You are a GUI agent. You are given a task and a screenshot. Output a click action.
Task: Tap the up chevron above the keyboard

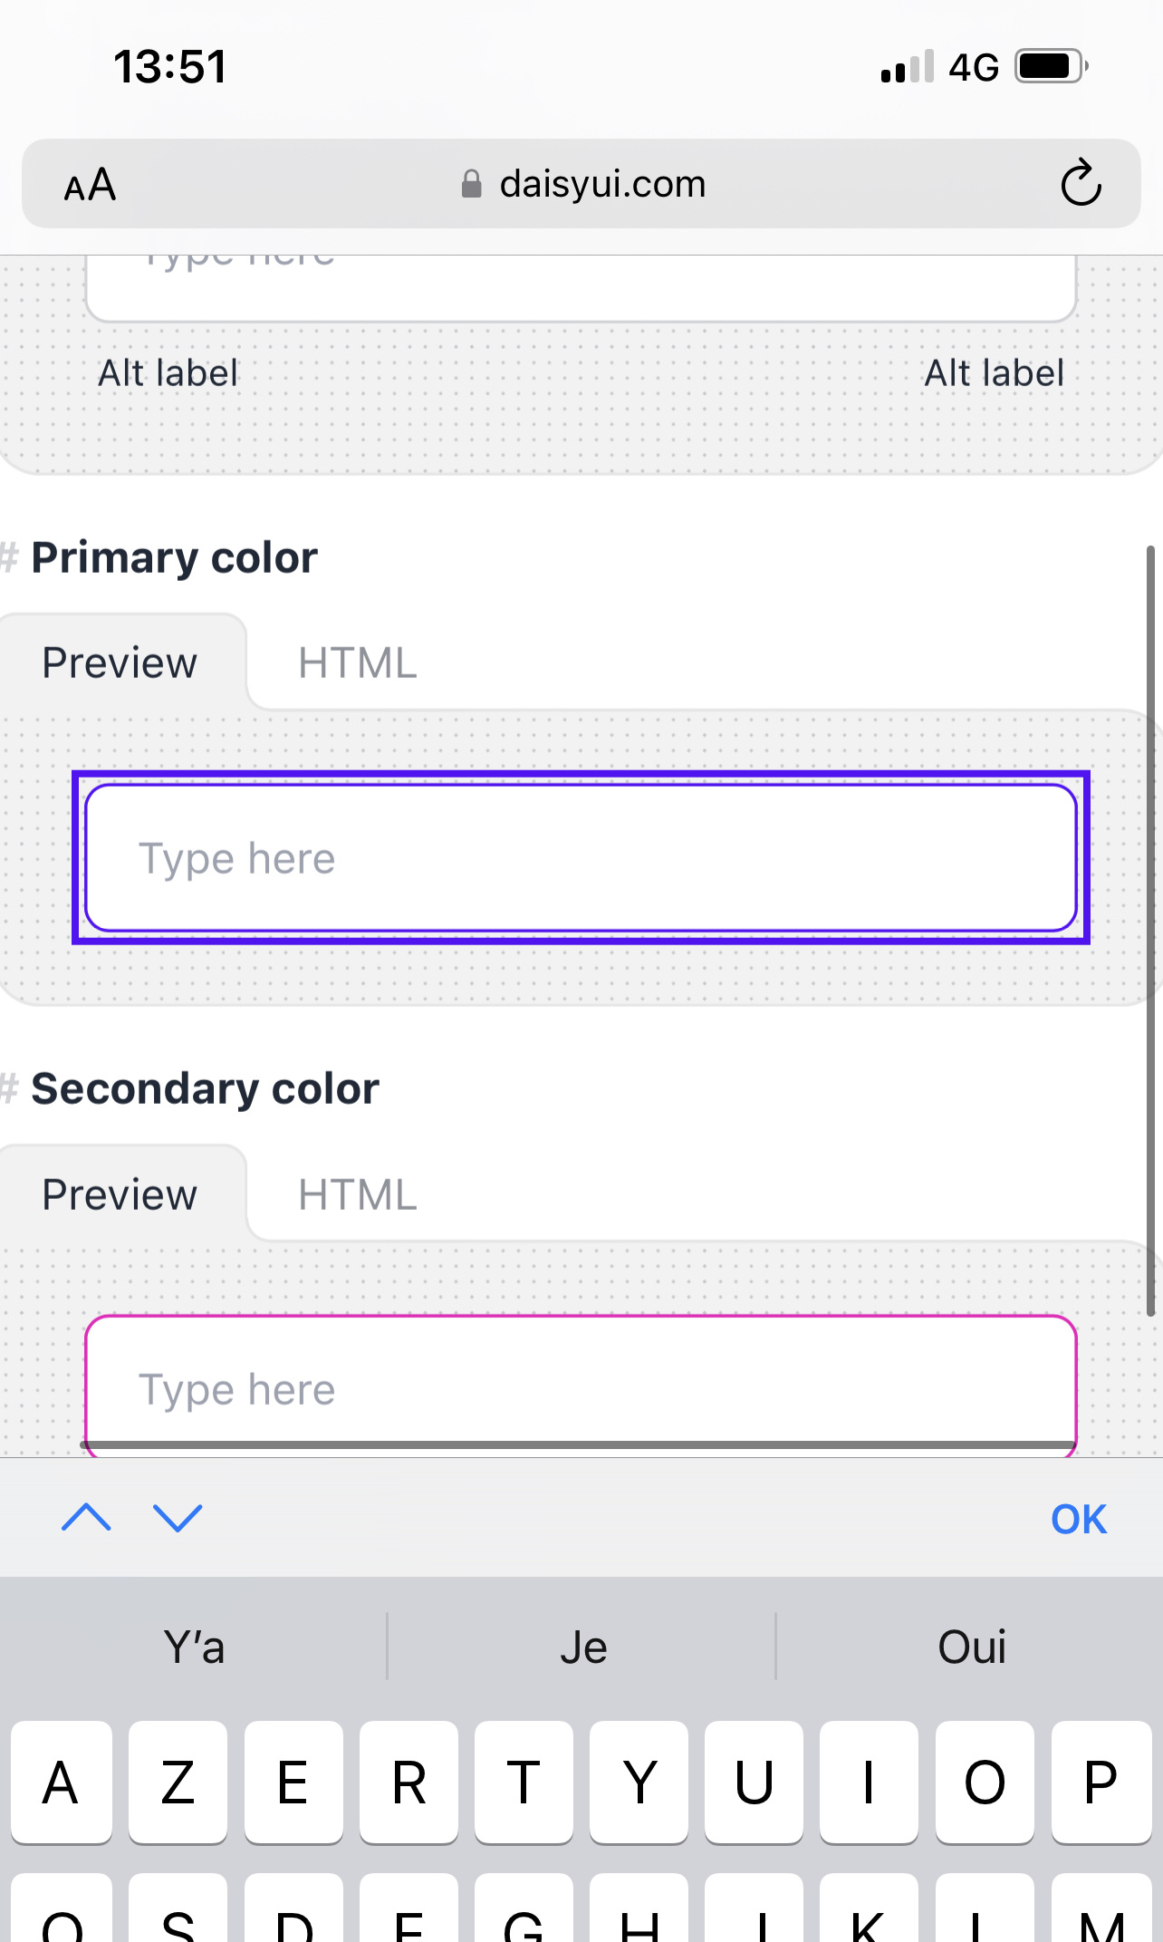pyautogui.click(x=87, y=1518)
